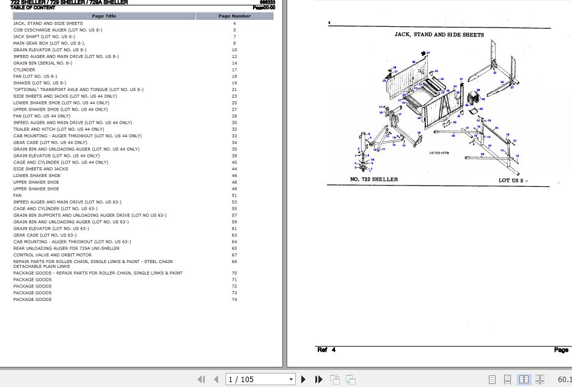572x387 pixels.
Task: Select REAR UNLOADING AUGER FOR 729A UNI-SHELLER
Action: tap(67, 248)
